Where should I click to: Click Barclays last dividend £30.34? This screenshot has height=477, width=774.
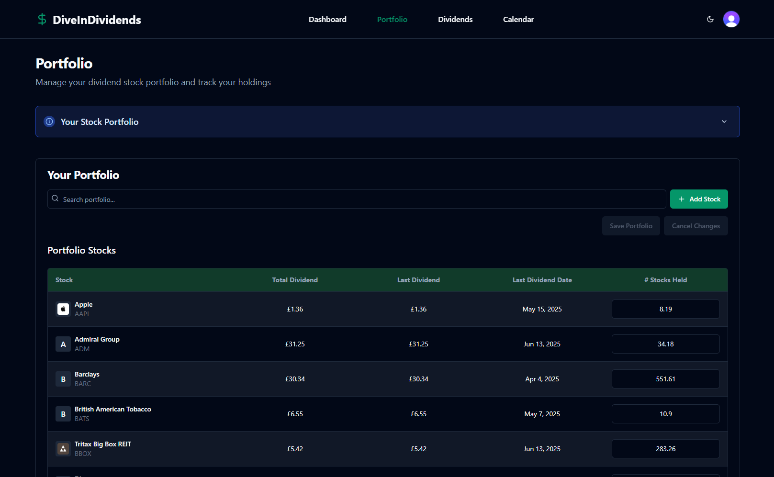(418, 379)
